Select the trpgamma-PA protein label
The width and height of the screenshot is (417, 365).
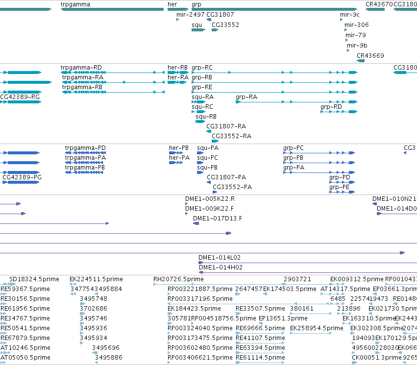[x=85, y=158]
